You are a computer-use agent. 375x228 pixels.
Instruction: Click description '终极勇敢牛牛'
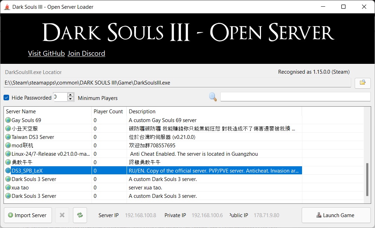pyautogui.click(x=145, y=162)
